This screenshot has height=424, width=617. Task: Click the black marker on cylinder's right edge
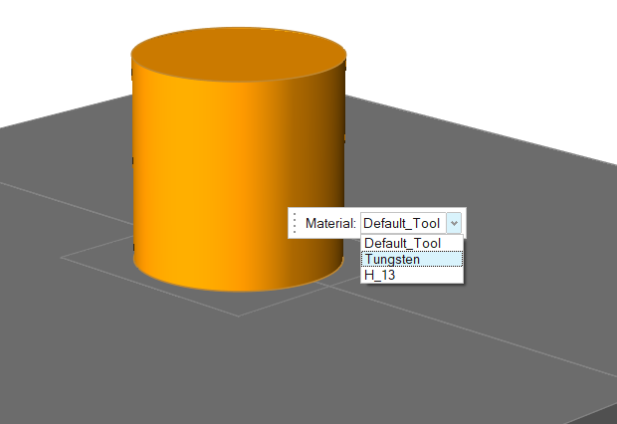(345, 139)
